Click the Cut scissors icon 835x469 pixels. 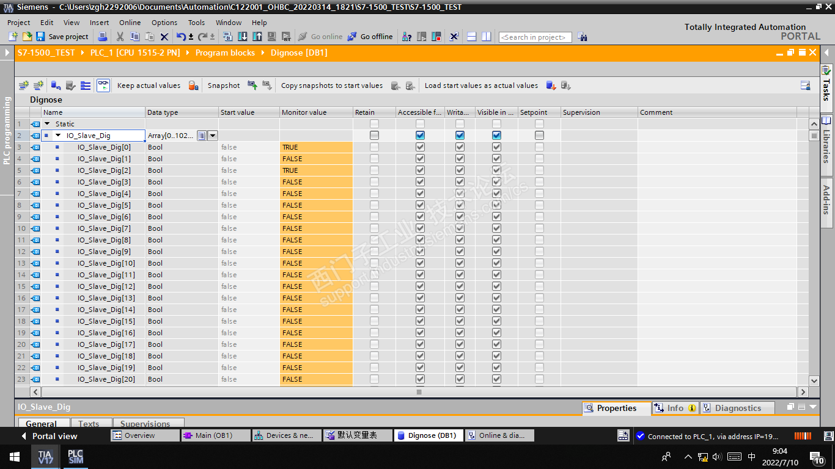[x=120, y=37]
